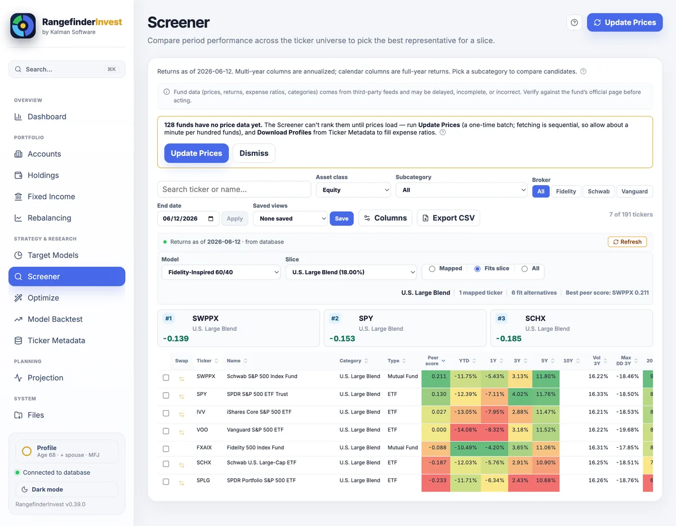The width and height of the screenshot is (676, 526).
Task: Select the Mapped radio button
Action: [x=432, y=269]
